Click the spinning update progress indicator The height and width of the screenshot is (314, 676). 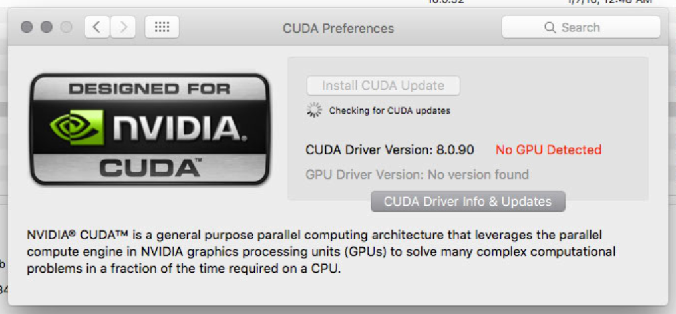pos(314,110)
